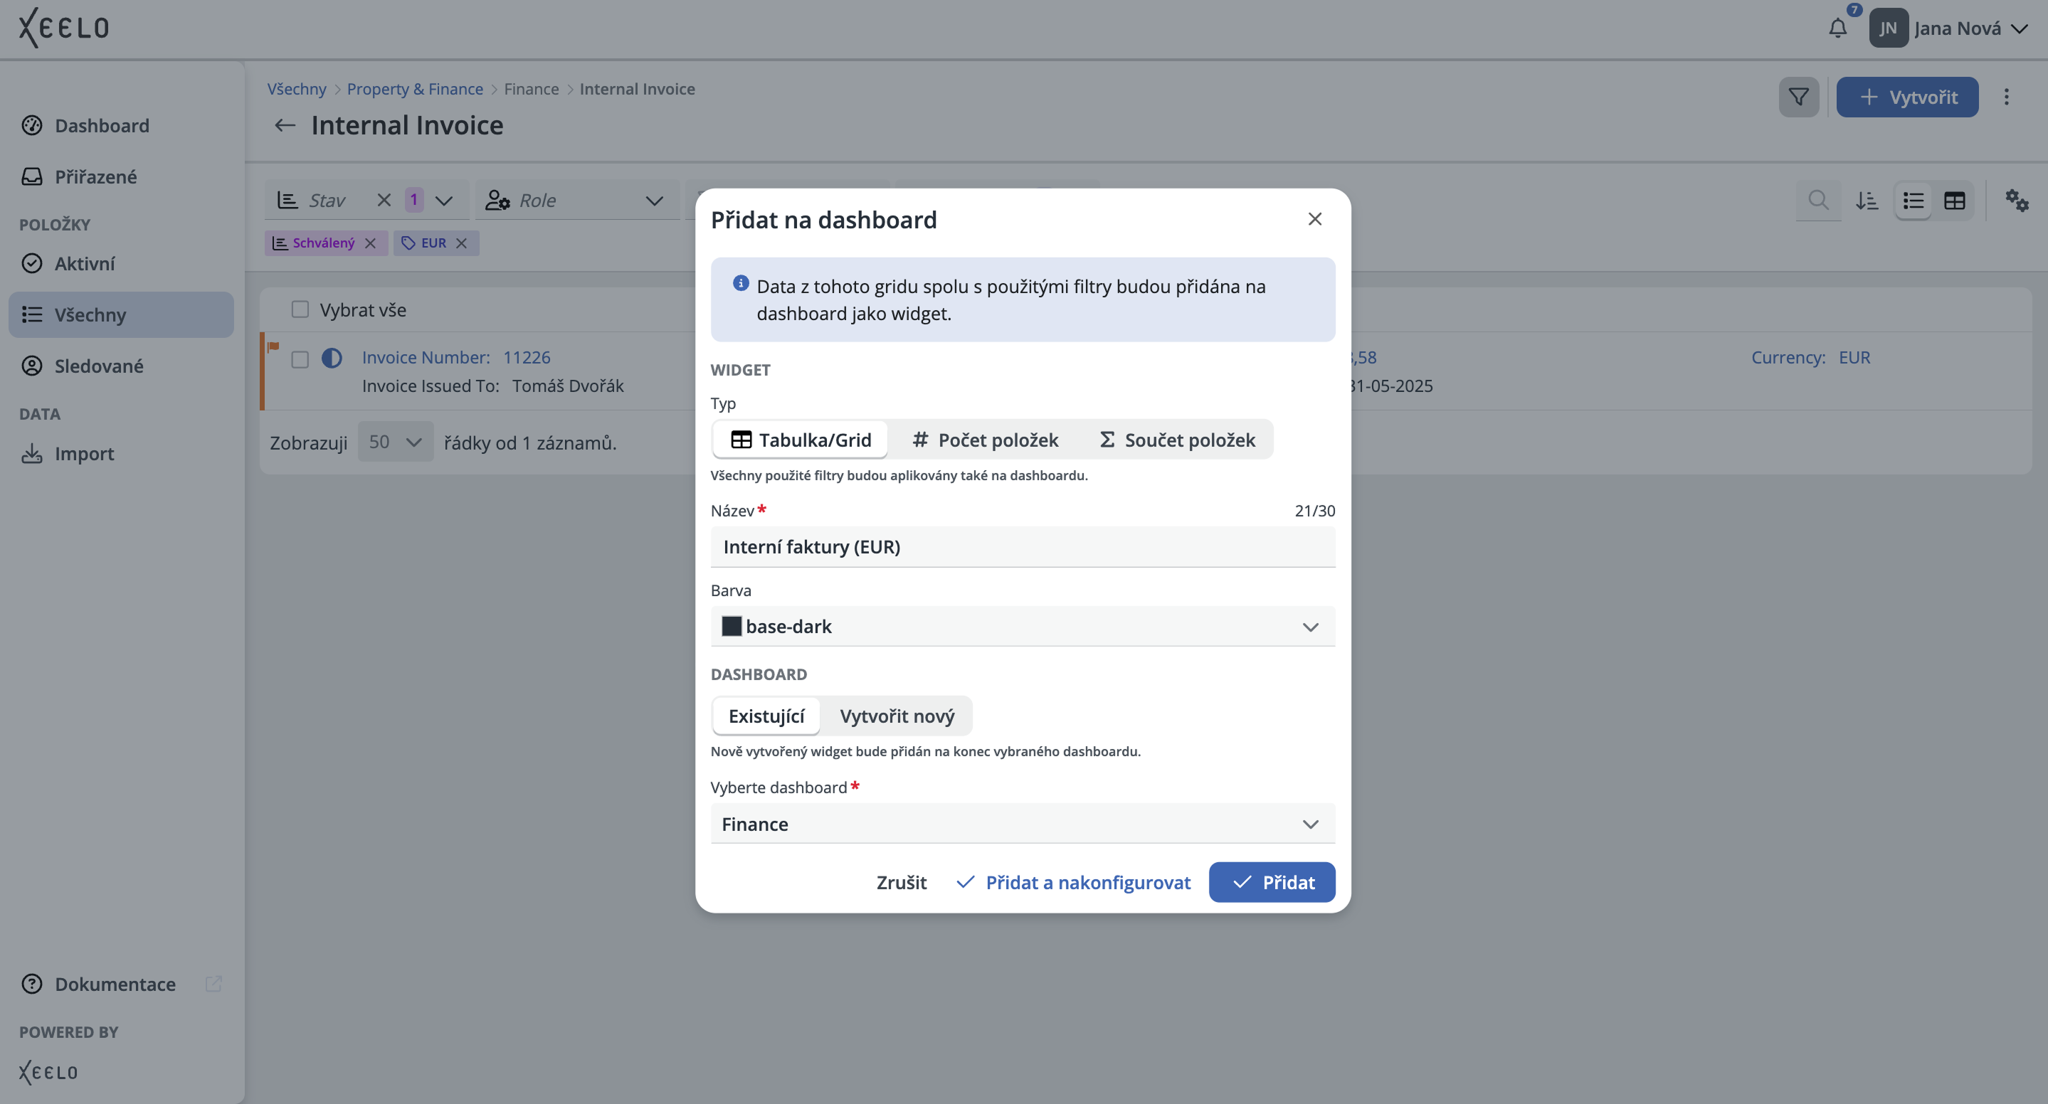Click the Zrušit button
The width and height of the screenshot is (2048, 1104).
902,882
